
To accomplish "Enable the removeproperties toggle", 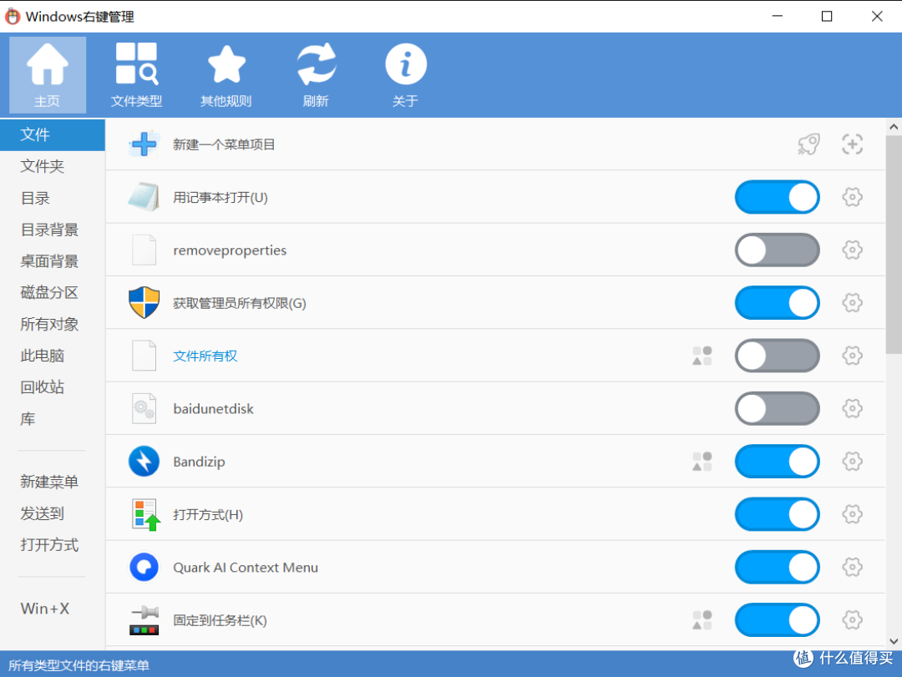I will click(x=778, y=250).
